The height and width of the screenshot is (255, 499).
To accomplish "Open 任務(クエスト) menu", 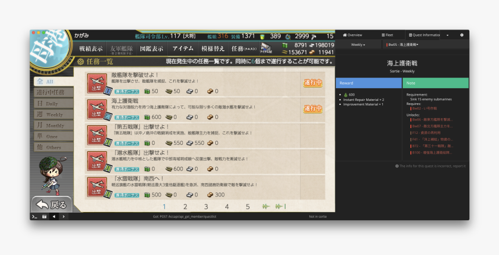I will [244, 49].
